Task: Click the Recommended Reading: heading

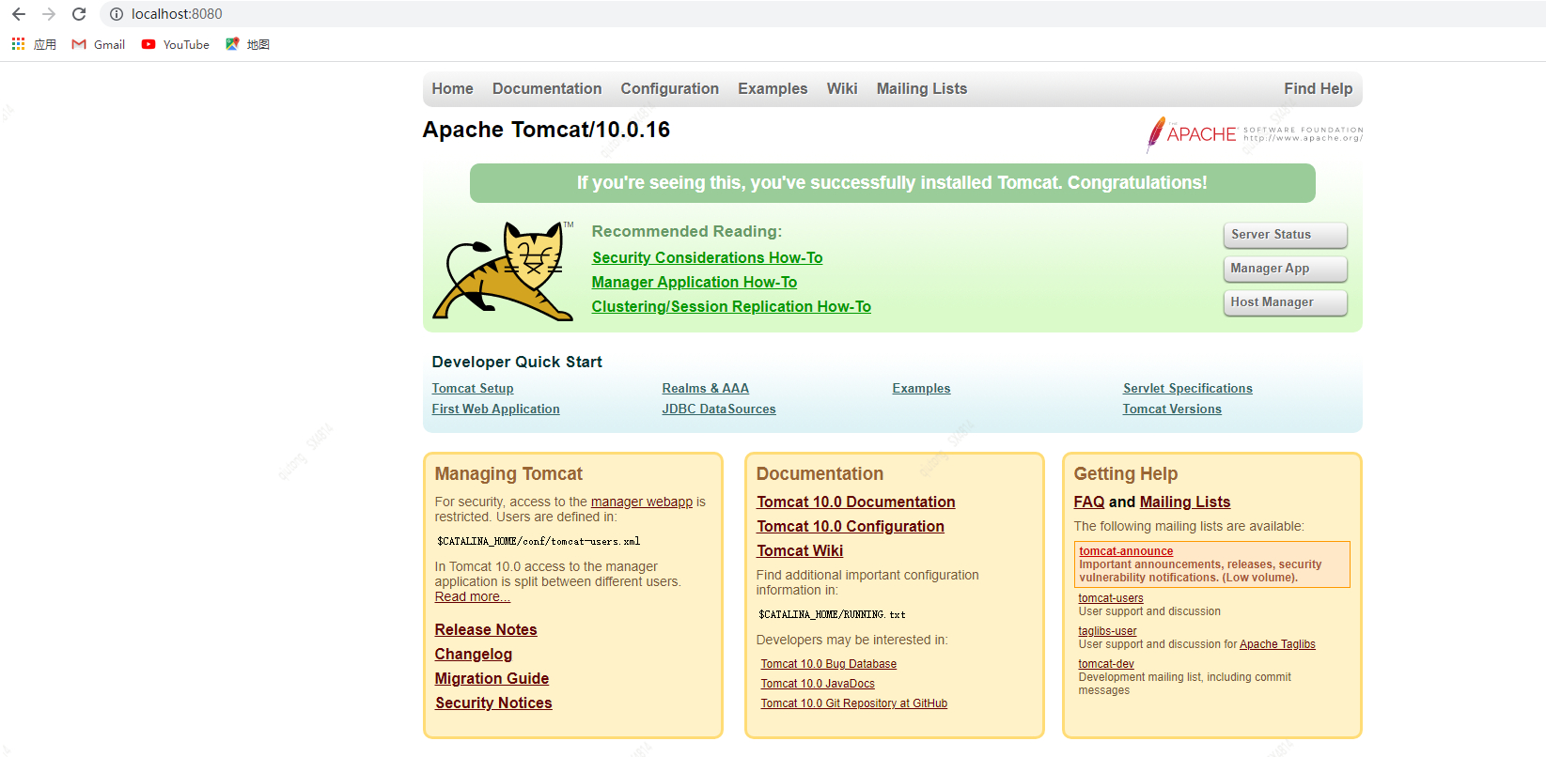Action: (687, 231)
